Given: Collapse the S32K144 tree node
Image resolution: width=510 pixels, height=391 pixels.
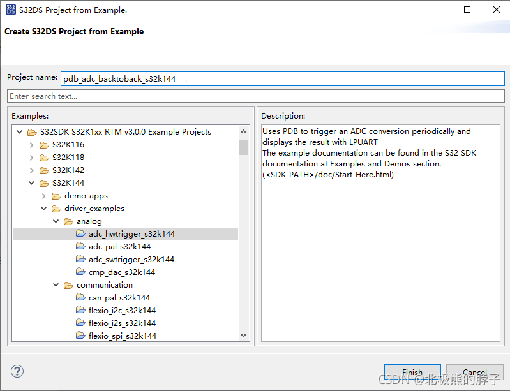Looking at the screenshot, I should (31, 182).
